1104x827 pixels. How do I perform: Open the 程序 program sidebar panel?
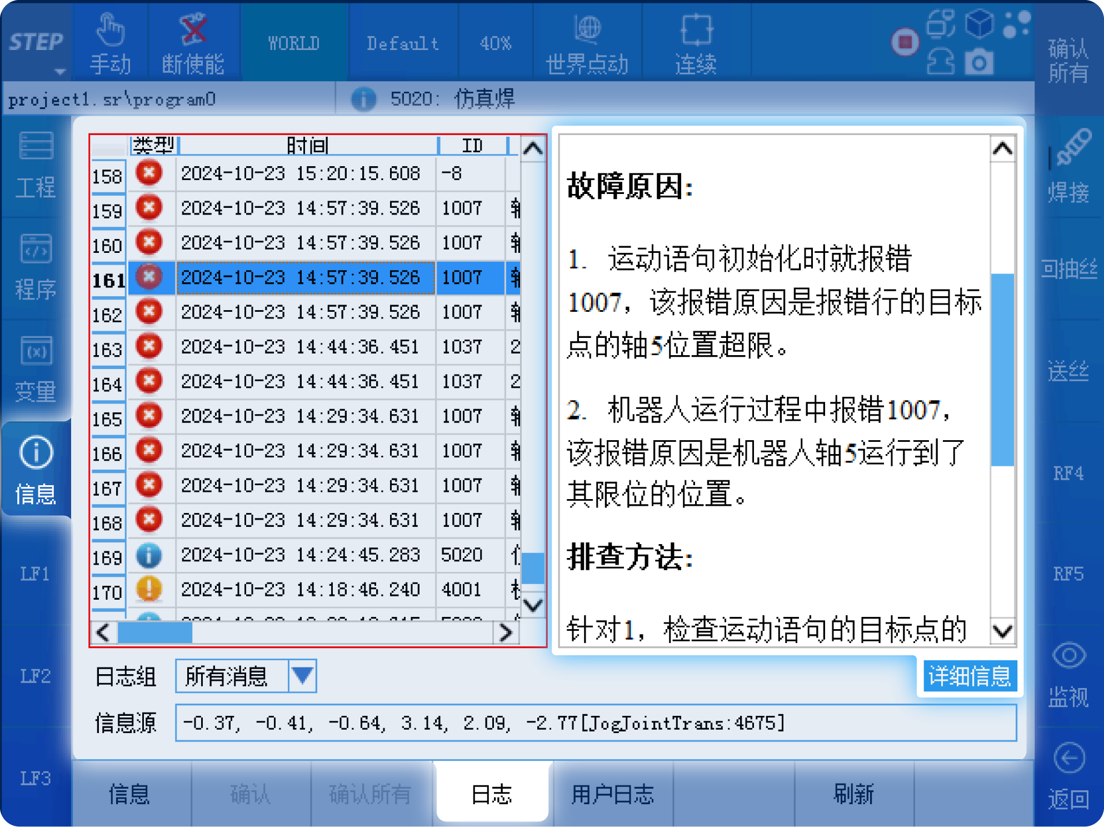[36, 267]
